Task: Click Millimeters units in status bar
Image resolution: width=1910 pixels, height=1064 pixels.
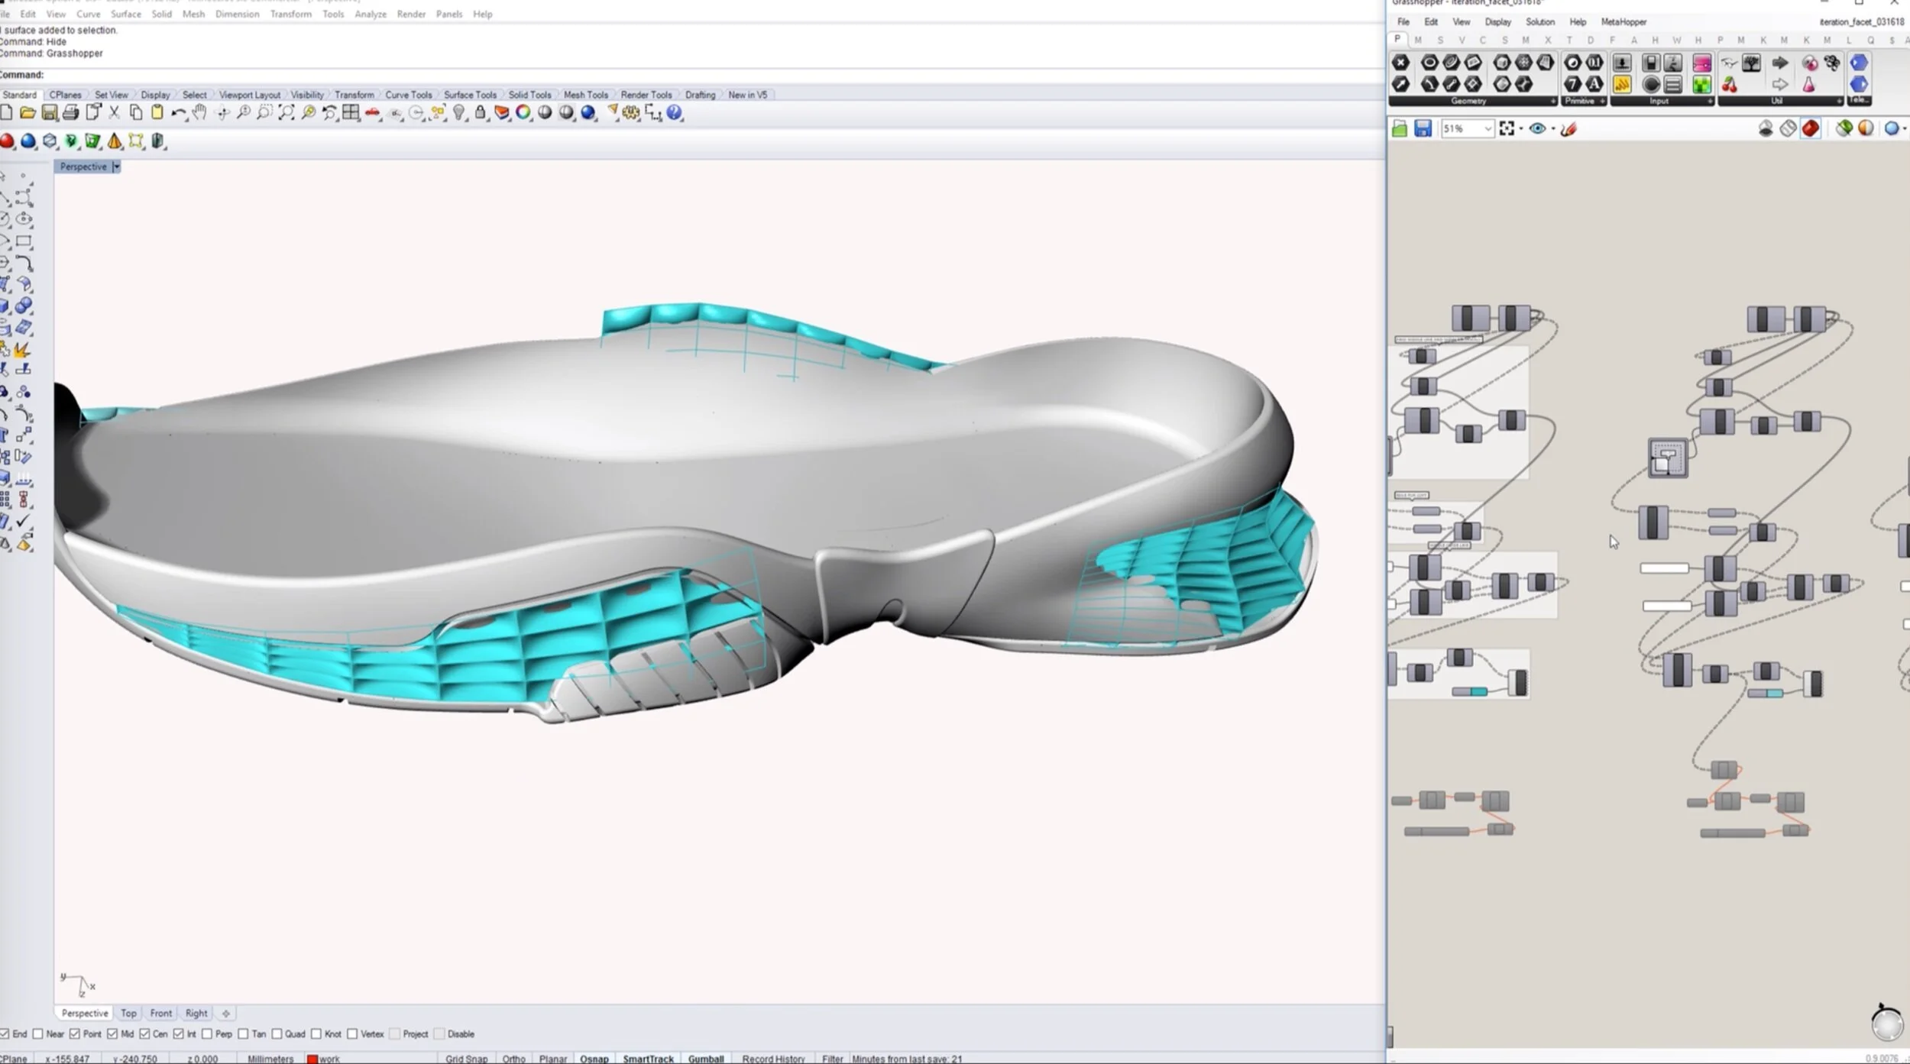Action: [270, 1059]
